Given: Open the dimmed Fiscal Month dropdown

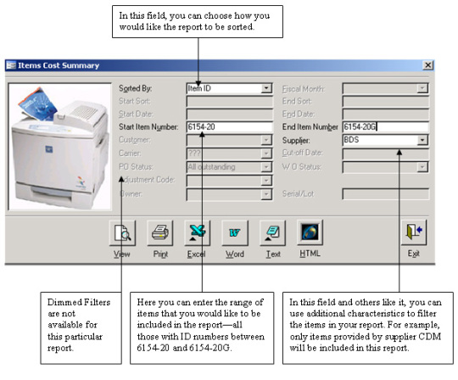Looking at the screenshot, I should point(422,88).
